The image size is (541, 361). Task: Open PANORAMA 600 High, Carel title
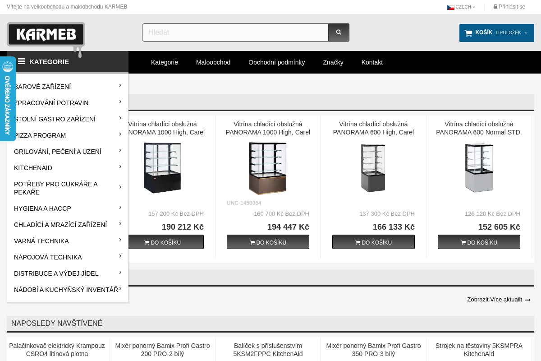[373, 128]
